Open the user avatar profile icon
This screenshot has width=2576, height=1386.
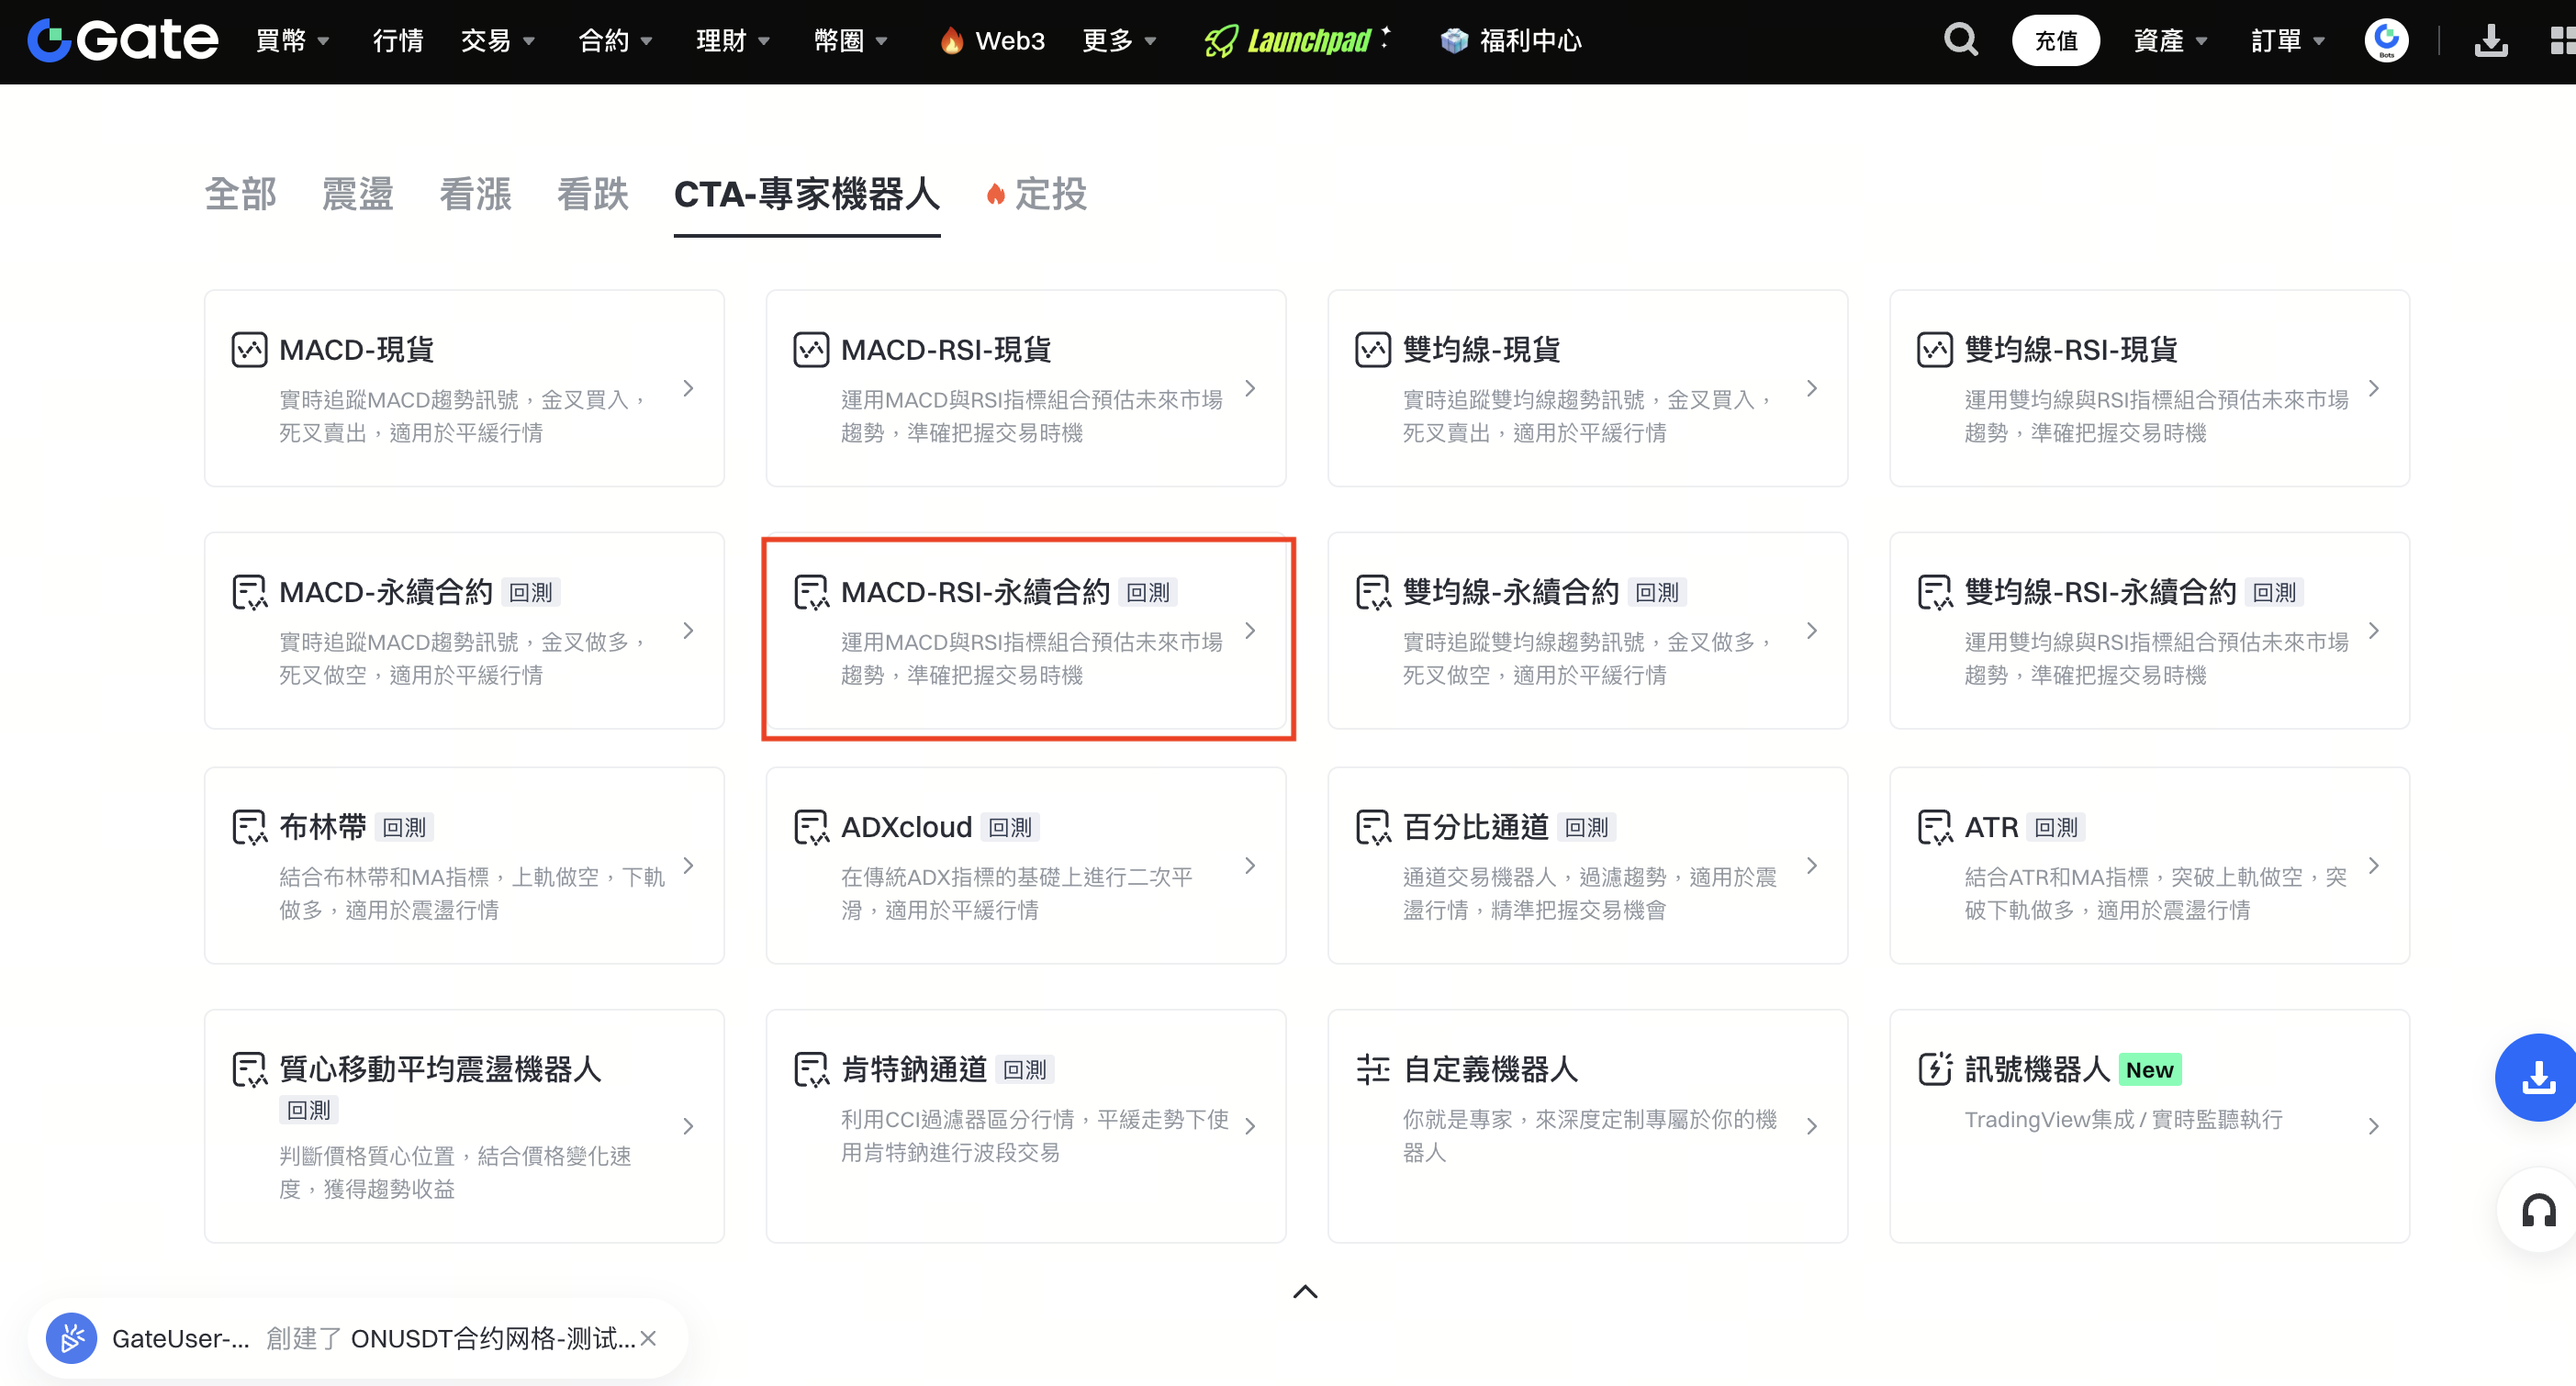click(2386, 40)
